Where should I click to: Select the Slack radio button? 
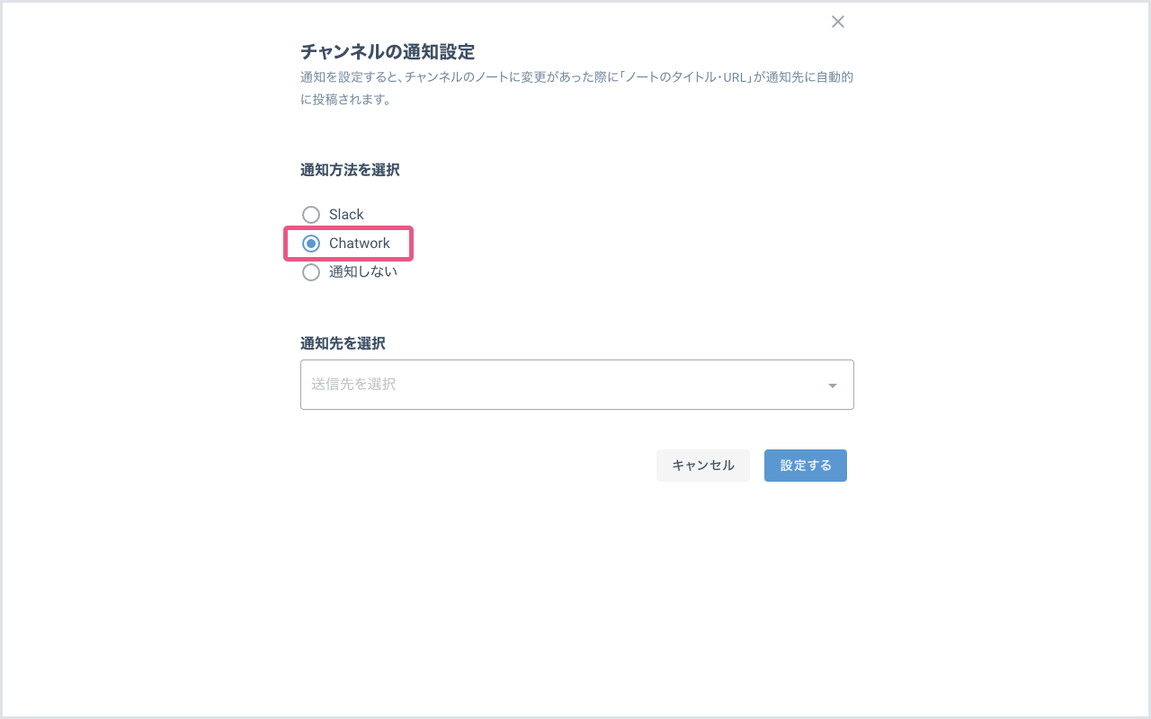tap(311, 215)
